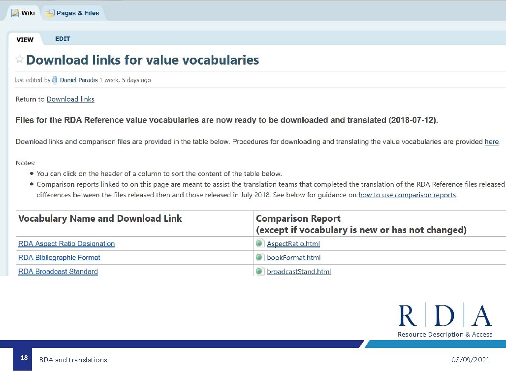Click globe icon beside AspectRatio.html

click(x=260, y=243)
